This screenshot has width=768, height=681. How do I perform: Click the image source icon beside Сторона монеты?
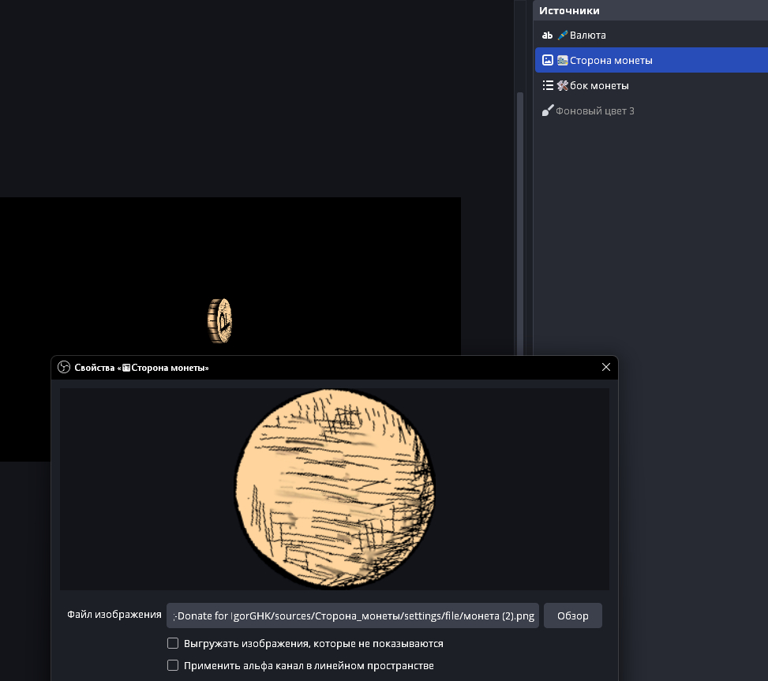coord(547,61)
